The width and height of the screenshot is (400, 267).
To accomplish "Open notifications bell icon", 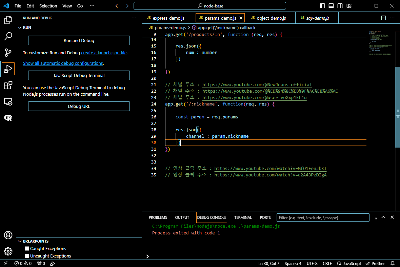I will point(393,263).
